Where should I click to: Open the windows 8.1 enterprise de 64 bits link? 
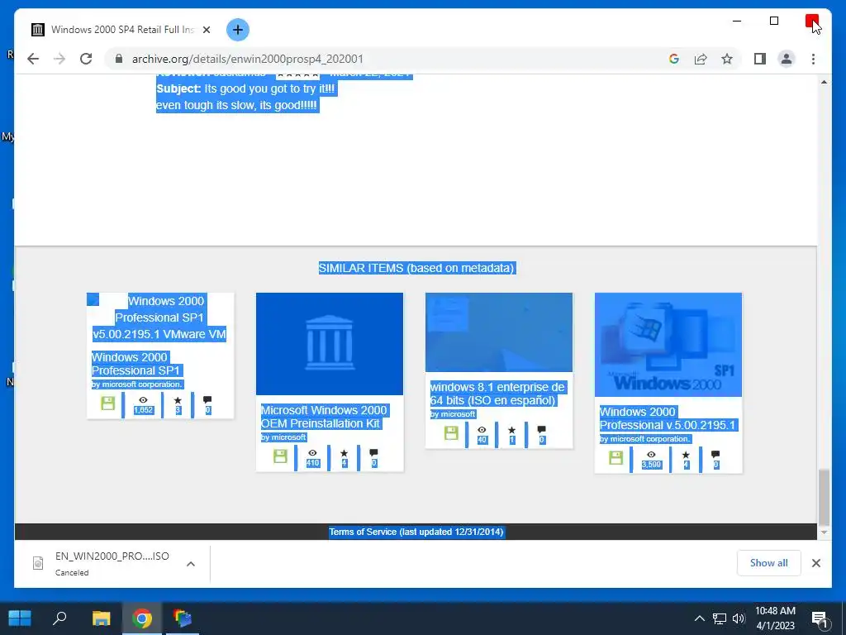497,394
